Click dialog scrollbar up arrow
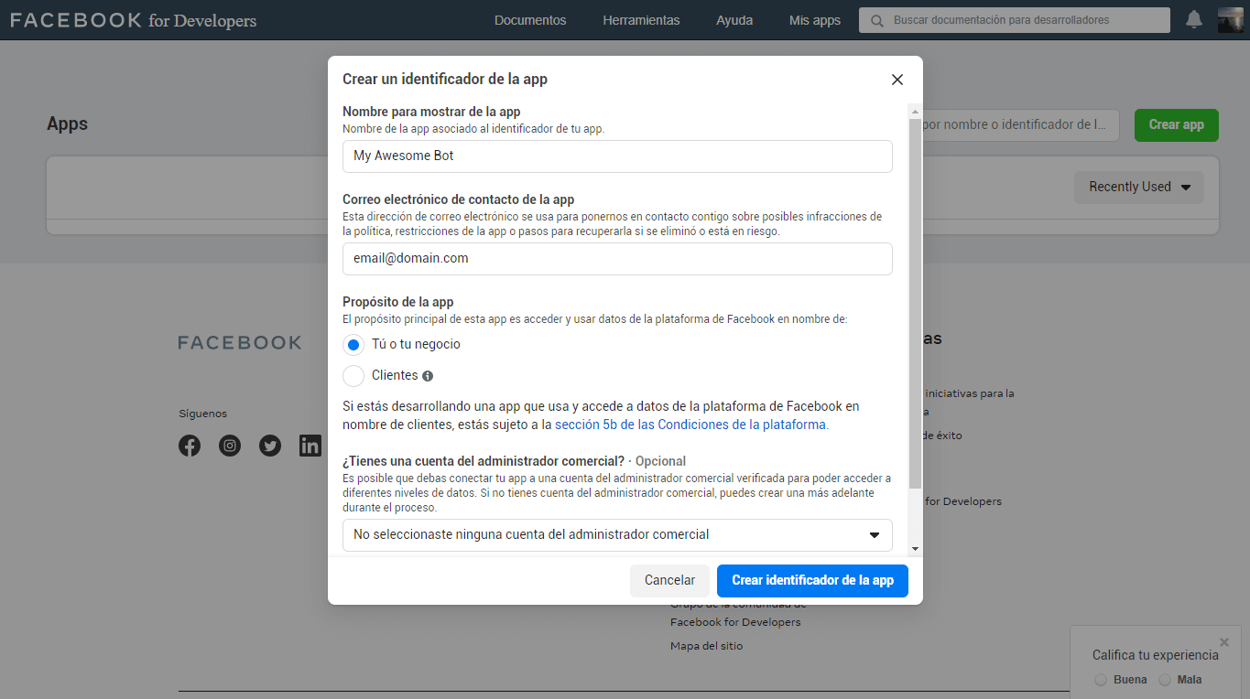 coord(916,111)
